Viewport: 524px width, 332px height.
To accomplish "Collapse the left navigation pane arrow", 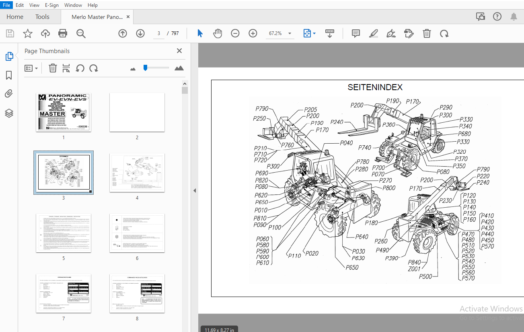I will (195, 190).
